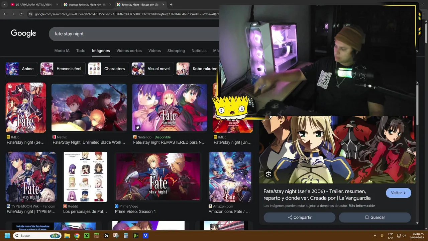The height and width of the screenshot is (241, 428).
Task: Open the Calculator from the taskbar
Action: tap(126, 236)
